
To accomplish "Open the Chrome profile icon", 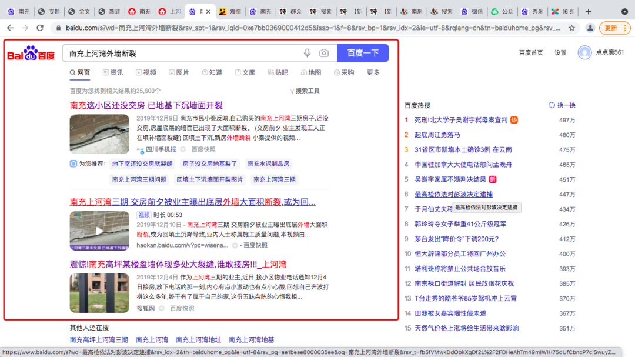I will click(590, 28).
